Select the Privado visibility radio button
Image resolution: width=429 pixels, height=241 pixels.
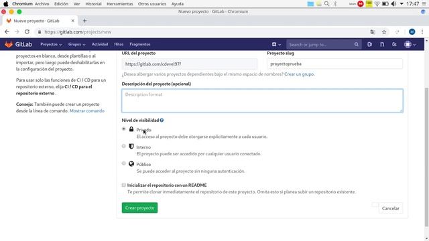tap(123, 129)
